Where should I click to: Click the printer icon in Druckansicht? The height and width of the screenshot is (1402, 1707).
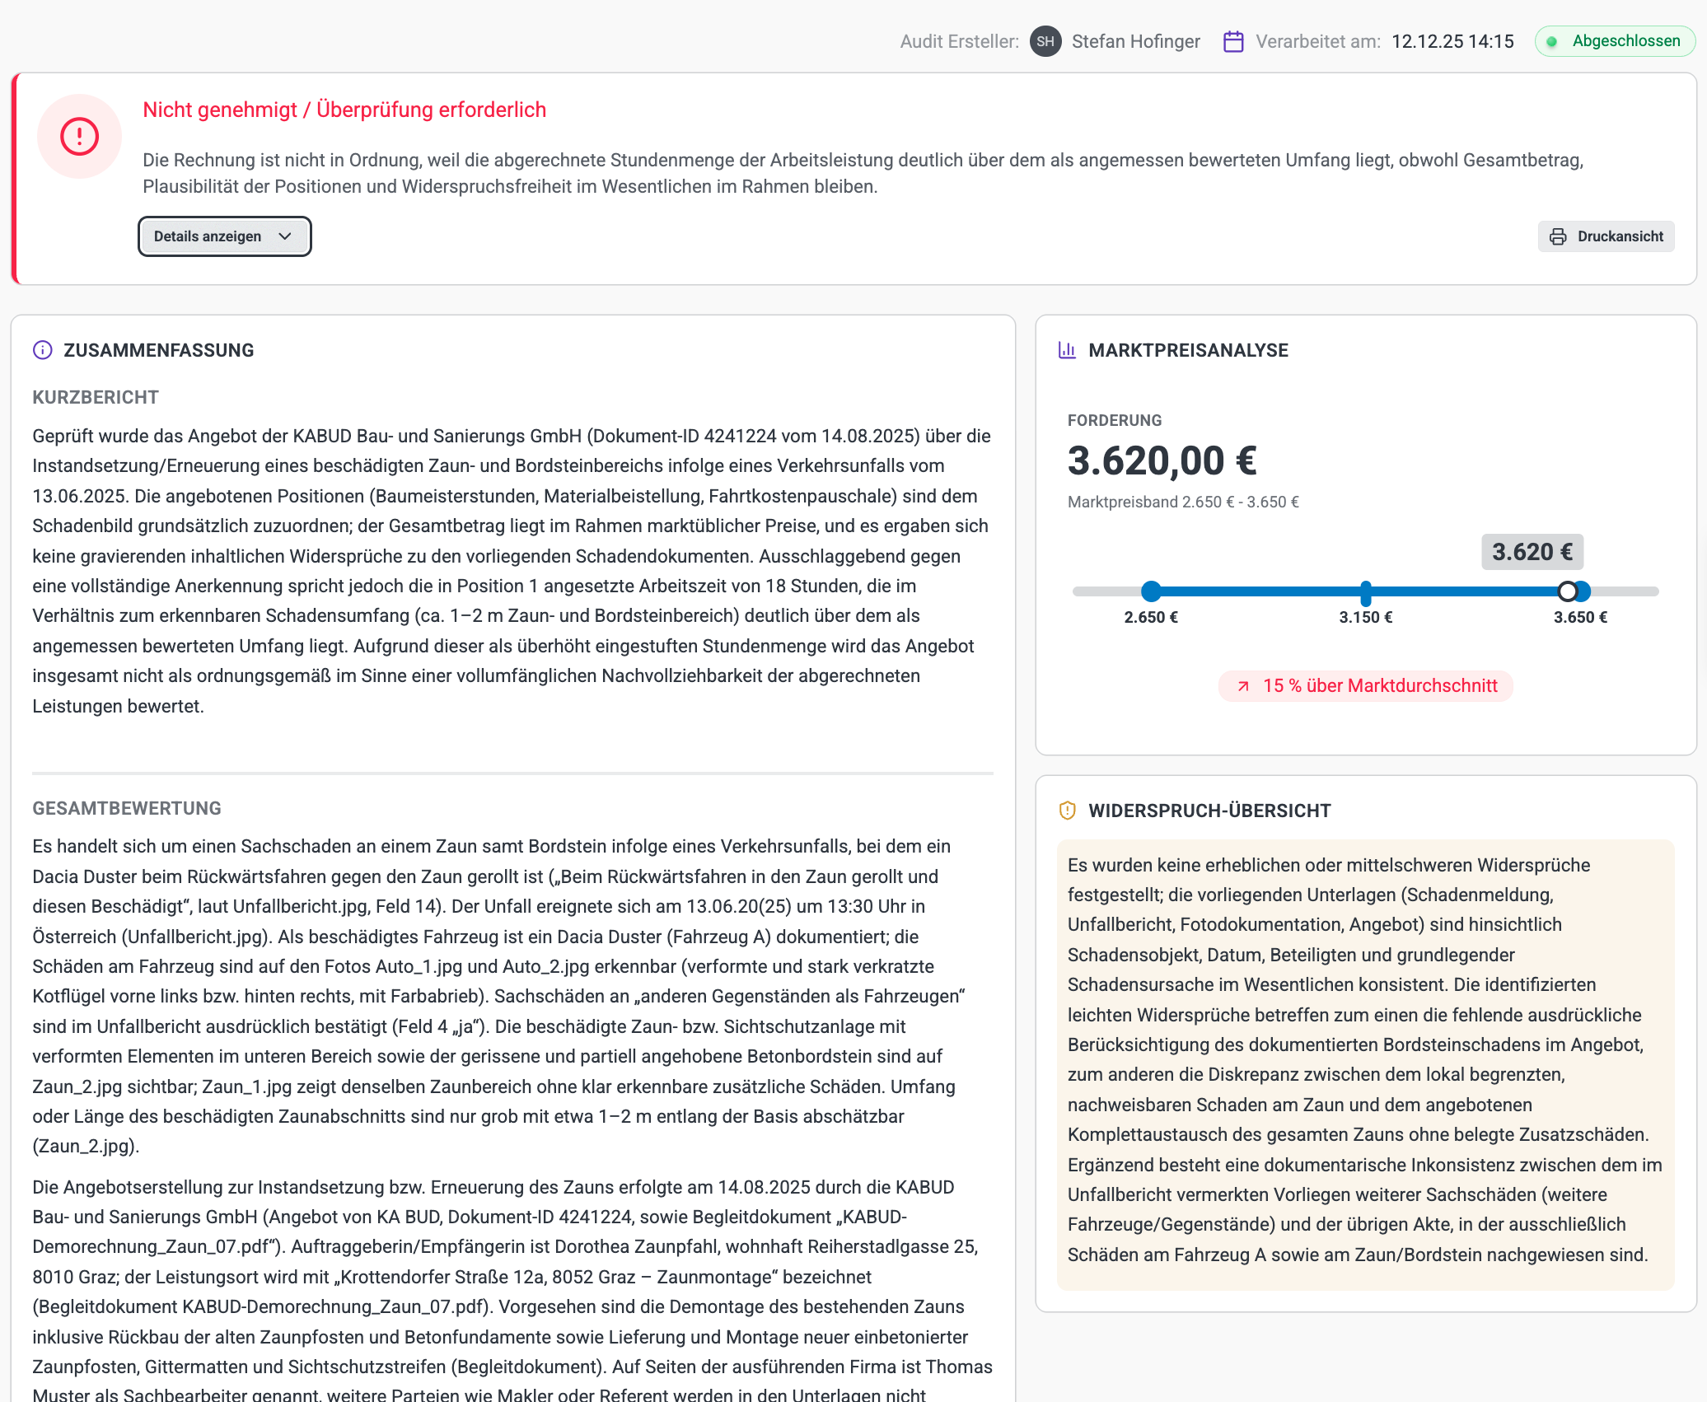coord(1557,236)
